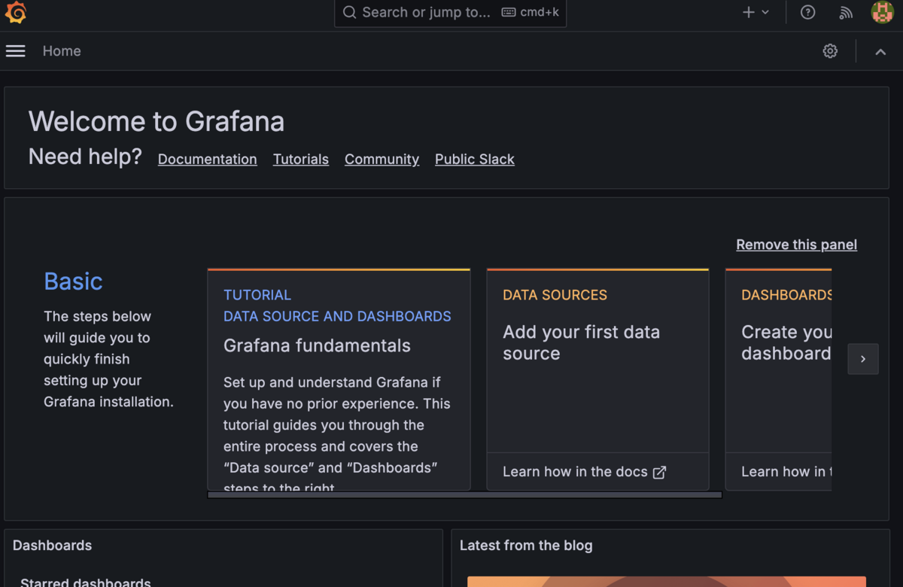Click the magnifier icon in search bar
903x587 pixels.
coord(349,13)
